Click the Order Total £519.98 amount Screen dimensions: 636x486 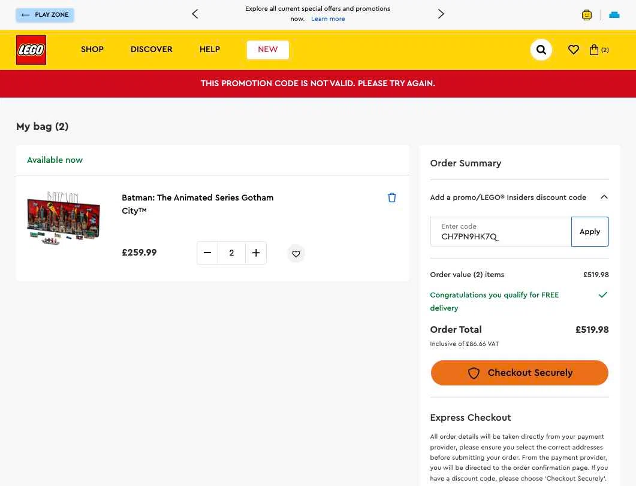coord(592,330)
